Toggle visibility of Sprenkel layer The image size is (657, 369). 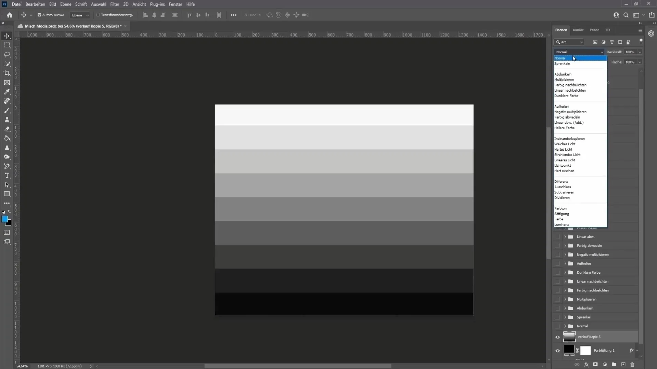[x=557, y=317]
